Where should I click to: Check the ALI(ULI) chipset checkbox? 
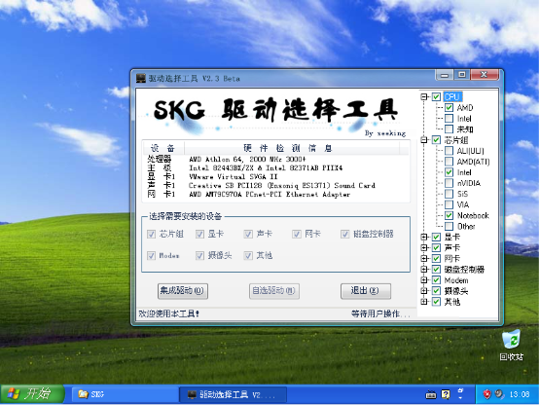[x=449, y=151]
